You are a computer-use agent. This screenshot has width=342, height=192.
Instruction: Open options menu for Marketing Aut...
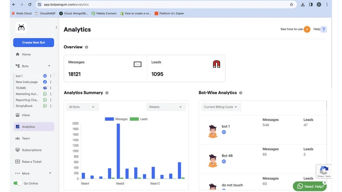click(50, 94)
